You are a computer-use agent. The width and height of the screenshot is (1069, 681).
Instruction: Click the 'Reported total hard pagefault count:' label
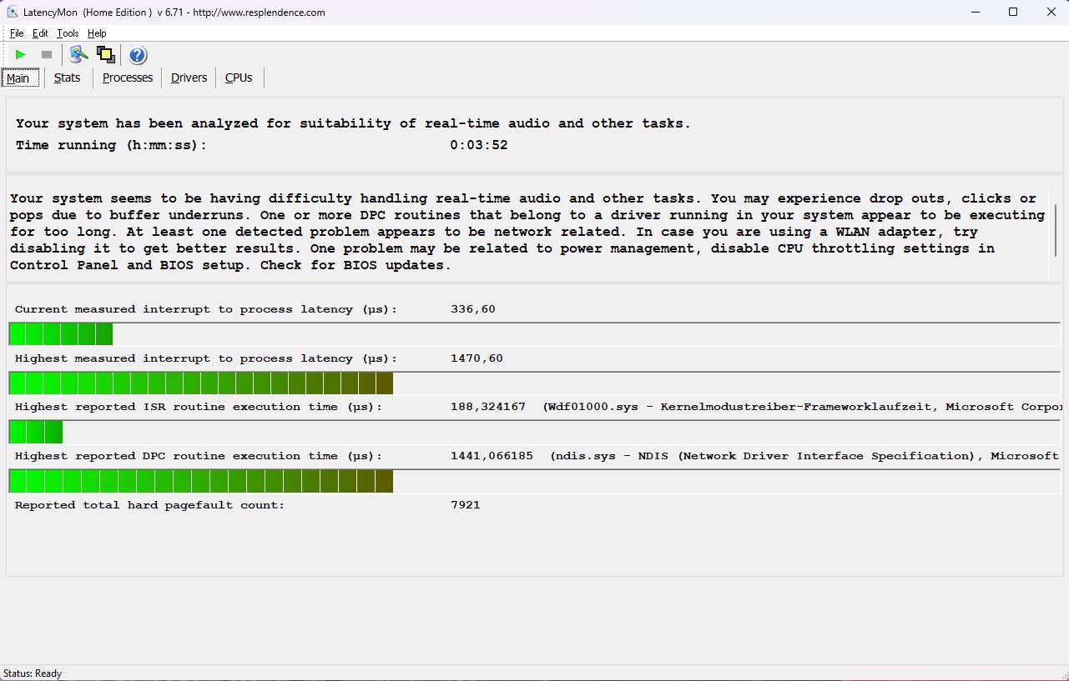click(x=150, y=505)
